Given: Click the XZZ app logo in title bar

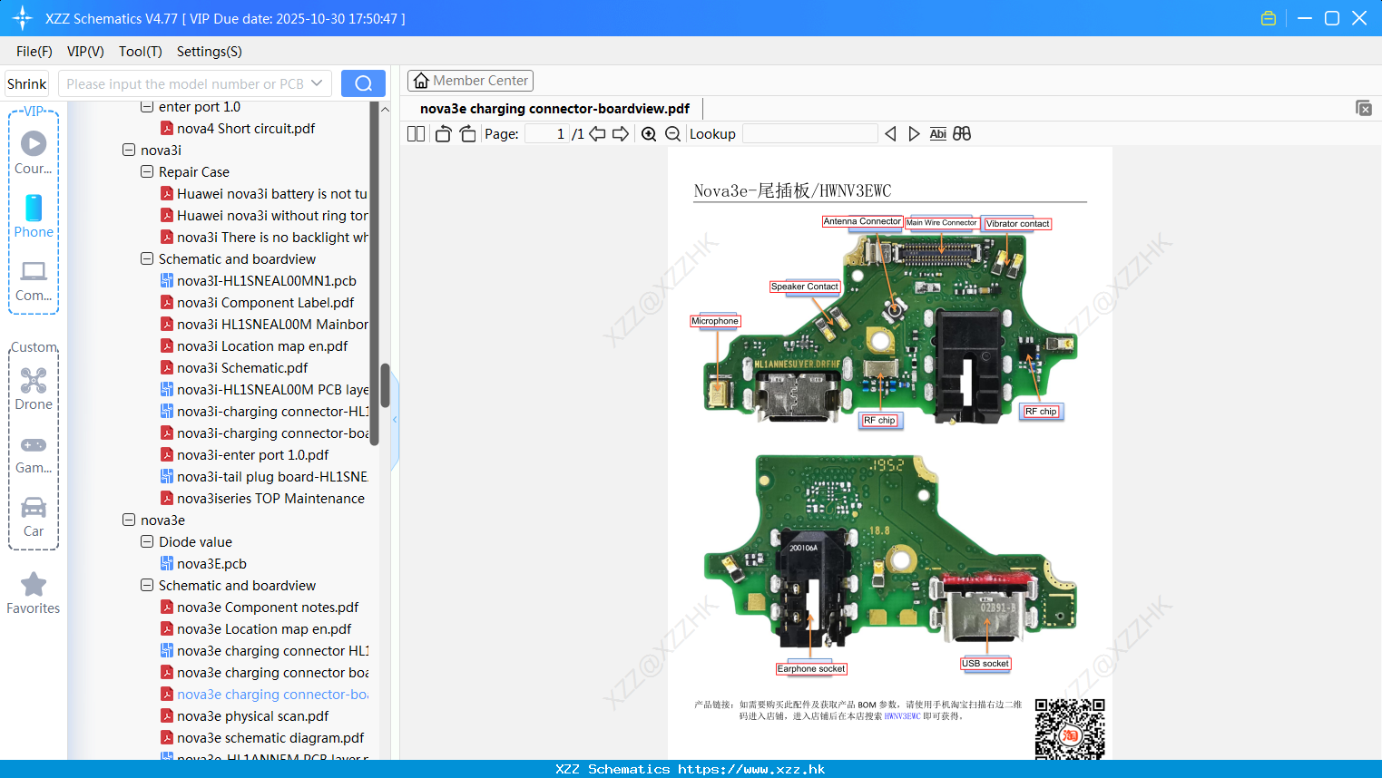Looking at the screenshot, I should point(23,18).
